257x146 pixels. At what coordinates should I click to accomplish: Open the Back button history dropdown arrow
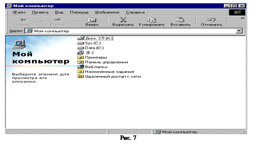click(x=41, y=22)
